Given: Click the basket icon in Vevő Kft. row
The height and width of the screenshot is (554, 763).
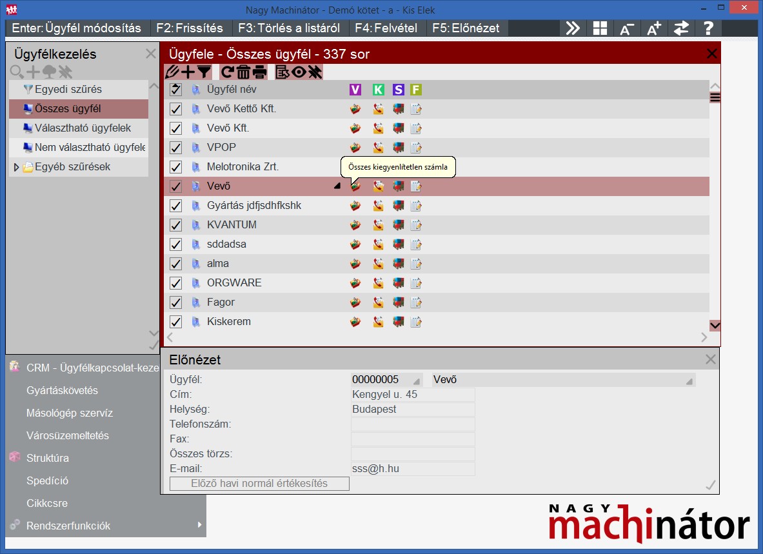Looking at the screenshot, I should (355, 128).
